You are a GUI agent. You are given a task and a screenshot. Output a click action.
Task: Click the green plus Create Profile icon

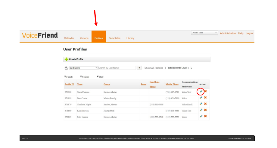[x=67, y=60]
